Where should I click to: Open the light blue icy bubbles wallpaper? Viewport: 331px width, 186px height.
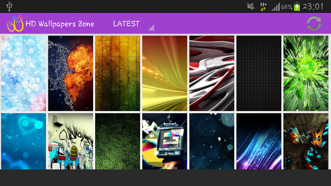(24, 73)
